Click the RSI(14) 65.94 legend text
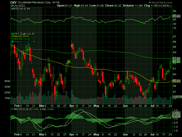This screenshot has width=182, height=137. point(22,9)
